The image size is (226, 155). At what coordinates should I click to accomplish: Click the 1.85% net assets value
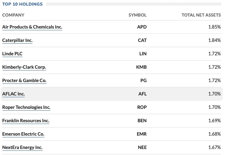(x=214, y=27)
